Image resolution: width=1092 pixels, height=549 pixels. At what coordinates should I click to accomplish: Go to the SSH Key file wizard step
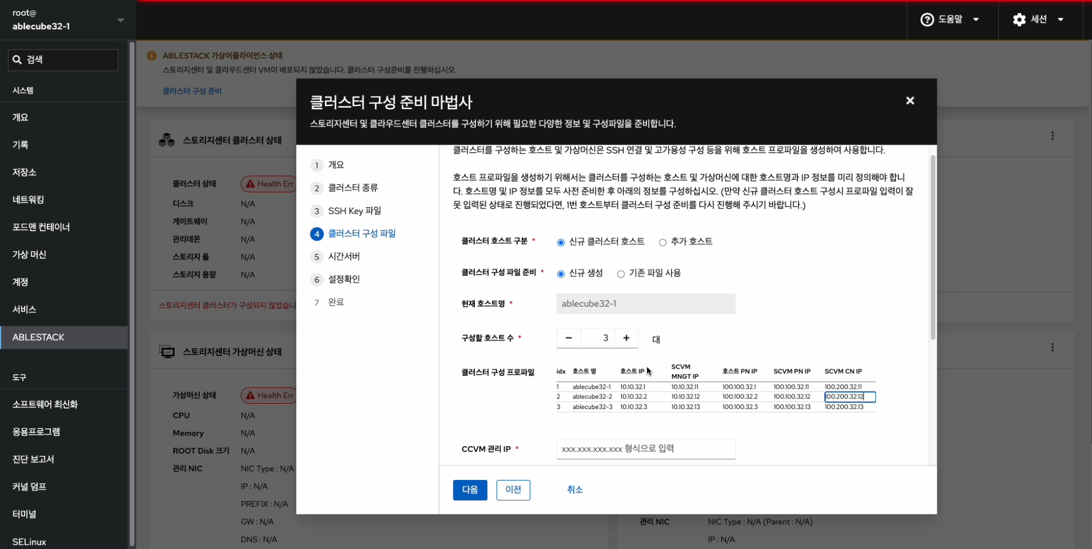354,211
